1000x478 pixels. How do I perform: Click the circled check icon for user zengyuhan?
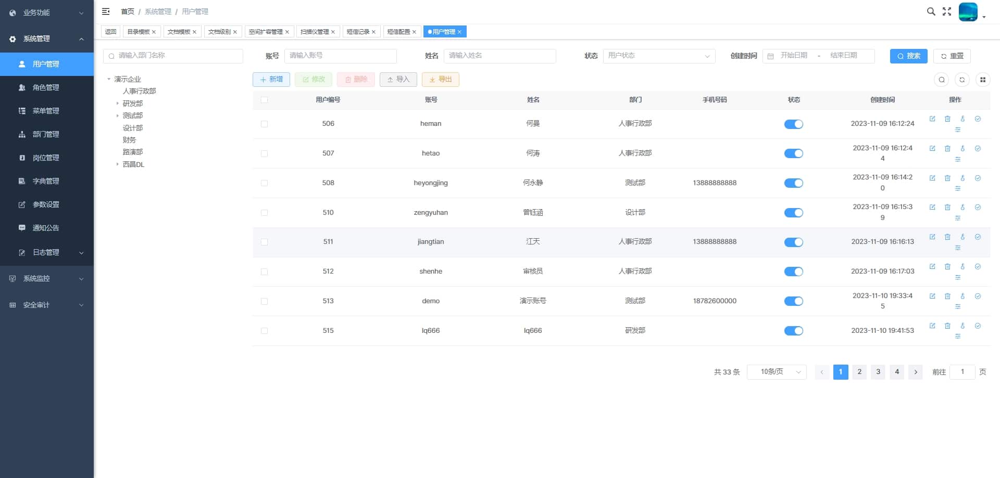[x=978, y=208]
